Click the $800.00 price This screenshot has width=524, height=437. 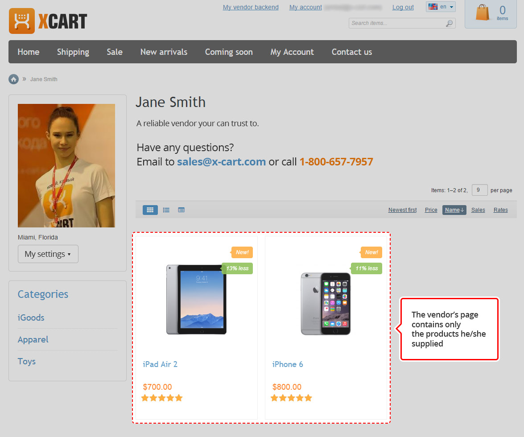click(287, 387)
